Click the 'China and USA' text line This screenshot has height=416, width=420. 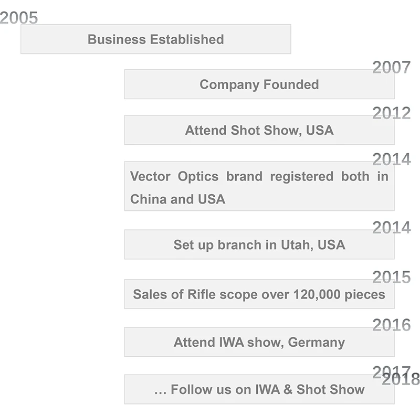[x=177, y=199]
